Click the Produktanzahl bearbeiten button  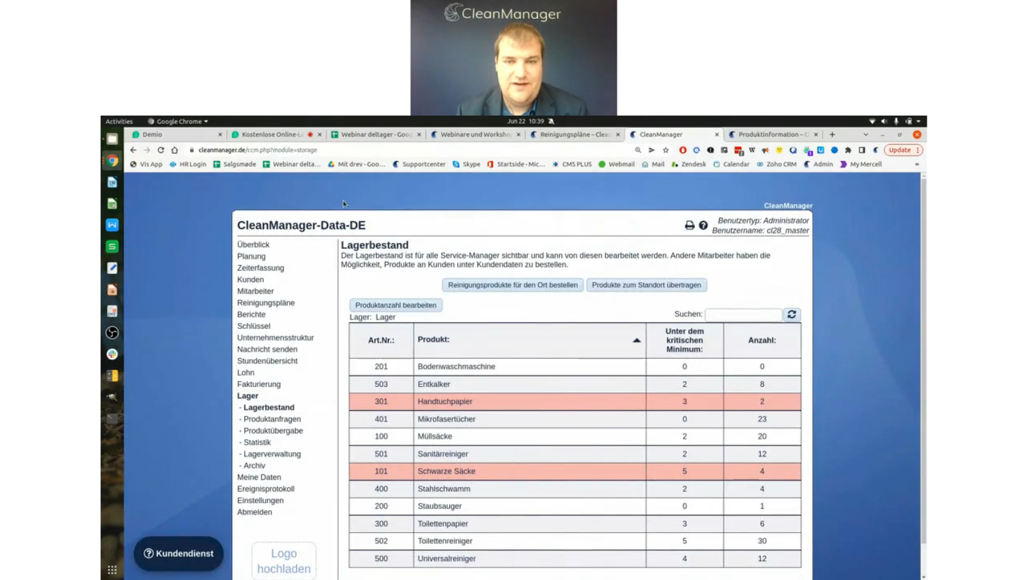395,305
